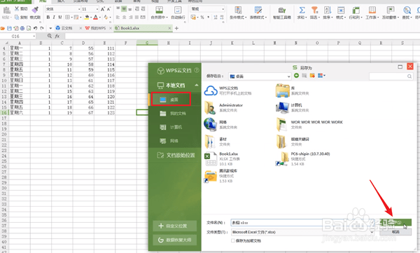Click the 冻结窗格 icon

click(391, 11)
